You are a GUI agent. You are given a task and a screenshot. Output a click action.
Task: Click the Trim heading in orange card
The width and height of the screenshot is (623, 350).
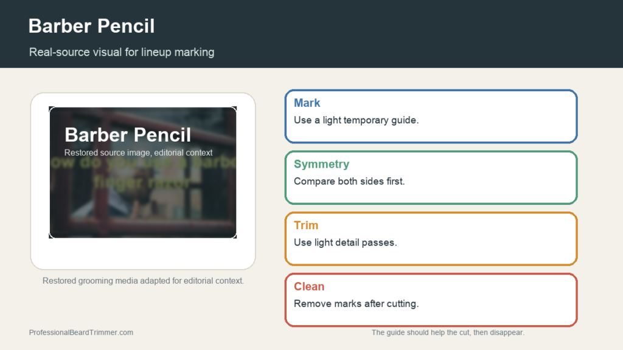point(306,225)
